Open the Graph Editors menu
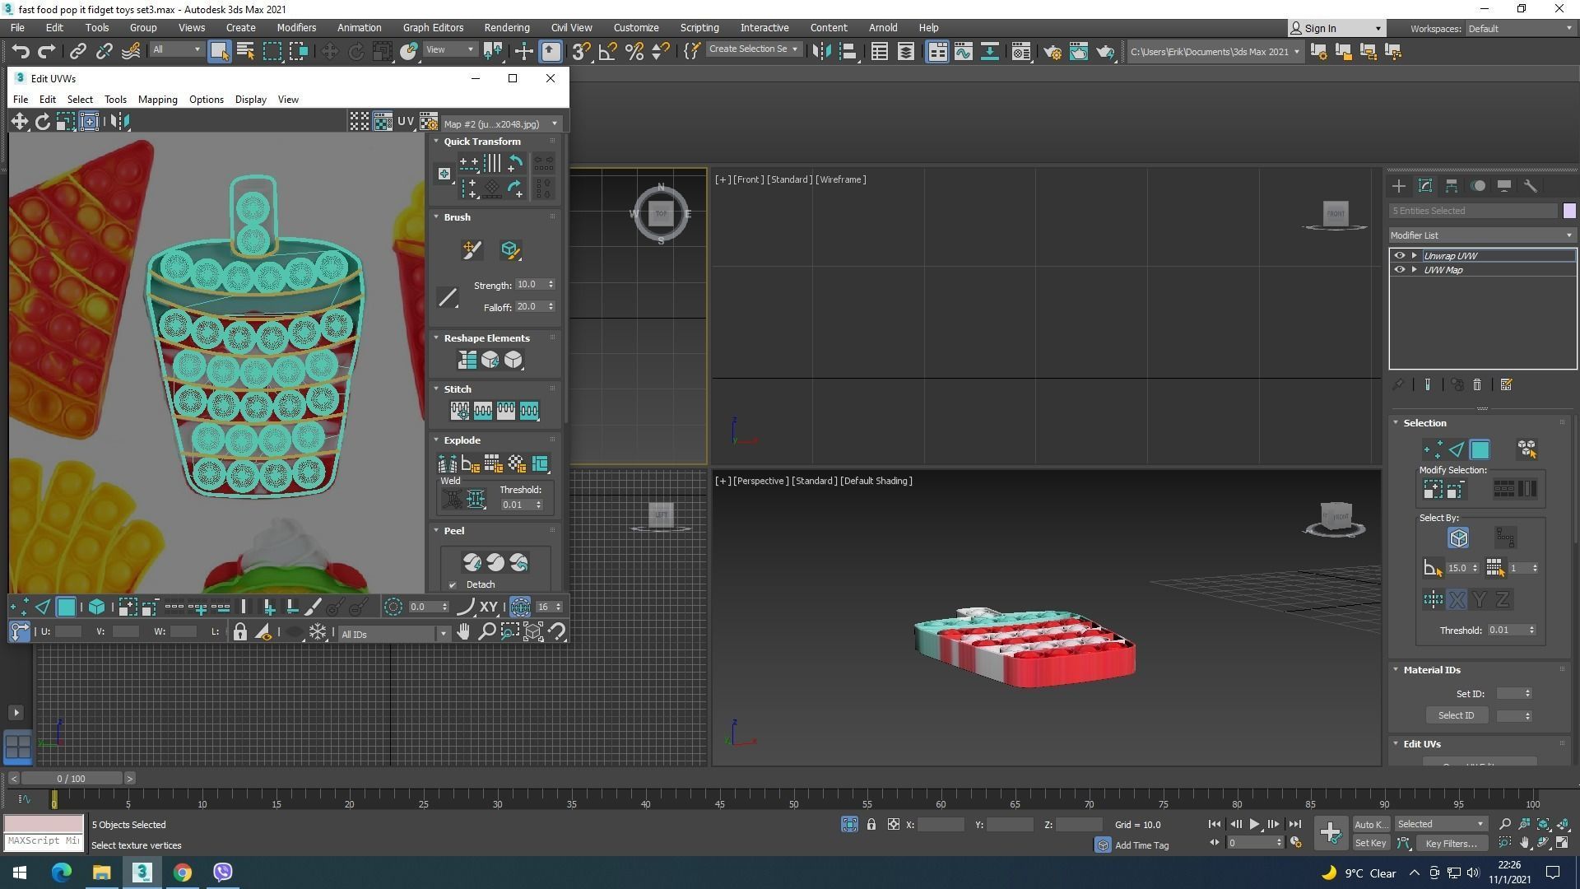 click(433, 28)
